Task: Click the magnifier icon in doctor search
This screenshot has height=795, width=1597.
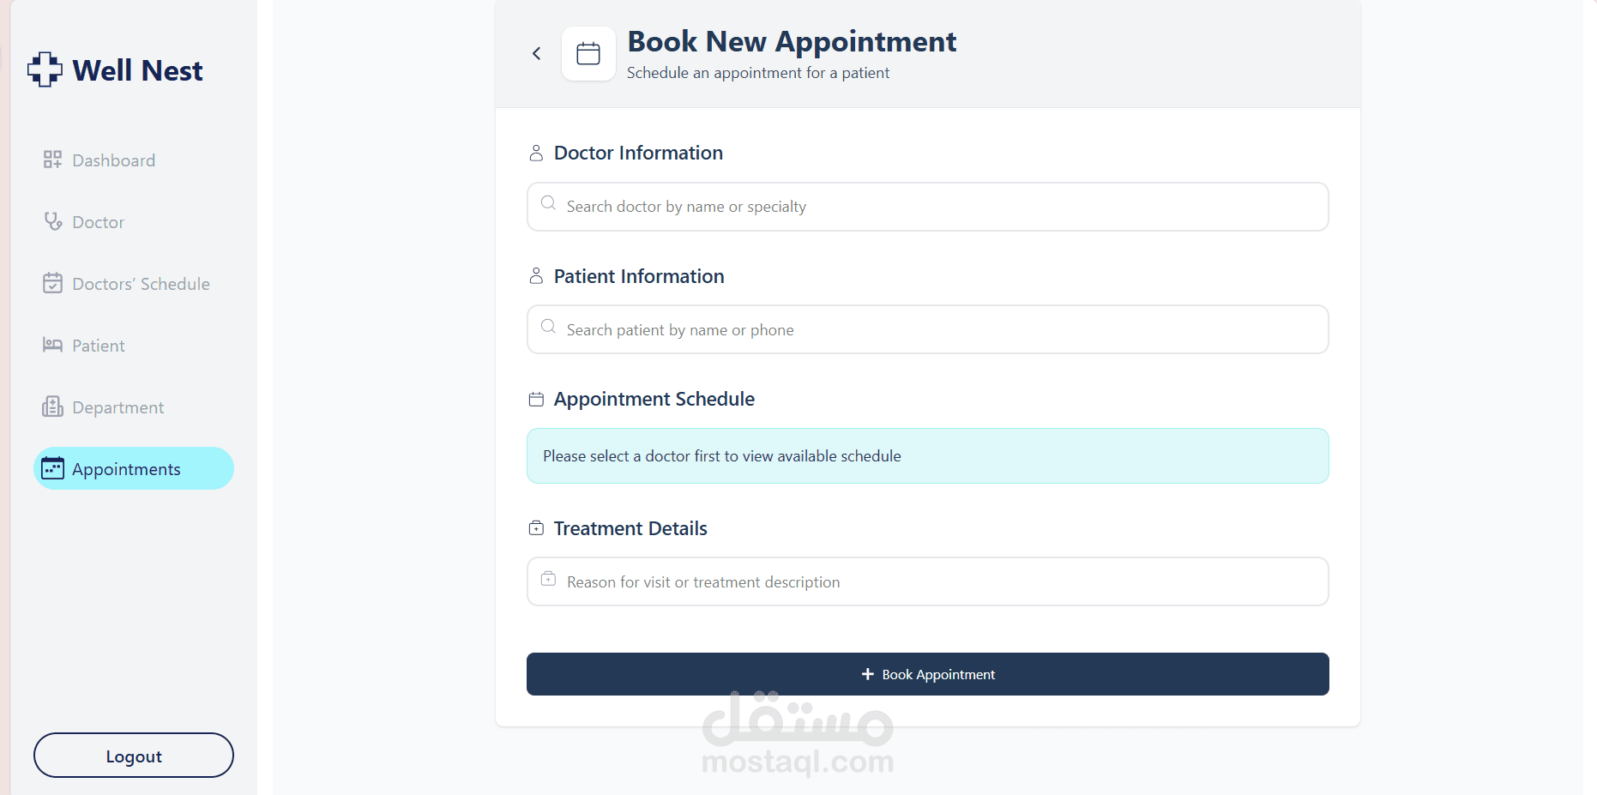Action: (x=548, y=203)
